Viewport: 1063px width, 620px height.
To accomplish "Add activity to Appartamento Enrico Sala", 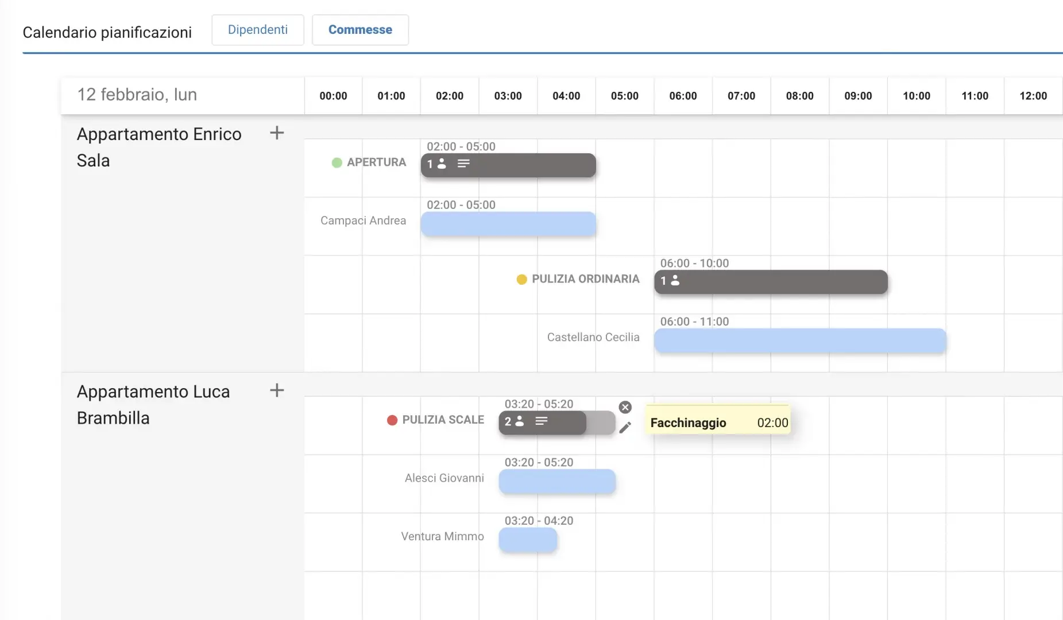I will 277,133.
